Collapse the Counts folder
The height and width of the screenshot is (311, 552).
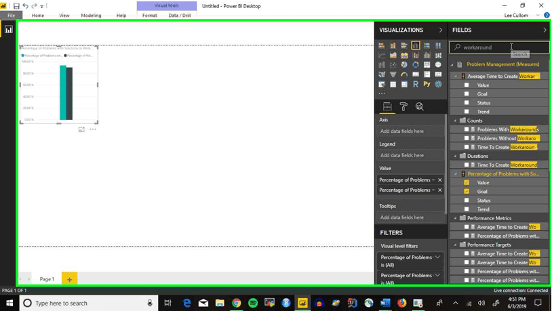click(x=455, y=121)
